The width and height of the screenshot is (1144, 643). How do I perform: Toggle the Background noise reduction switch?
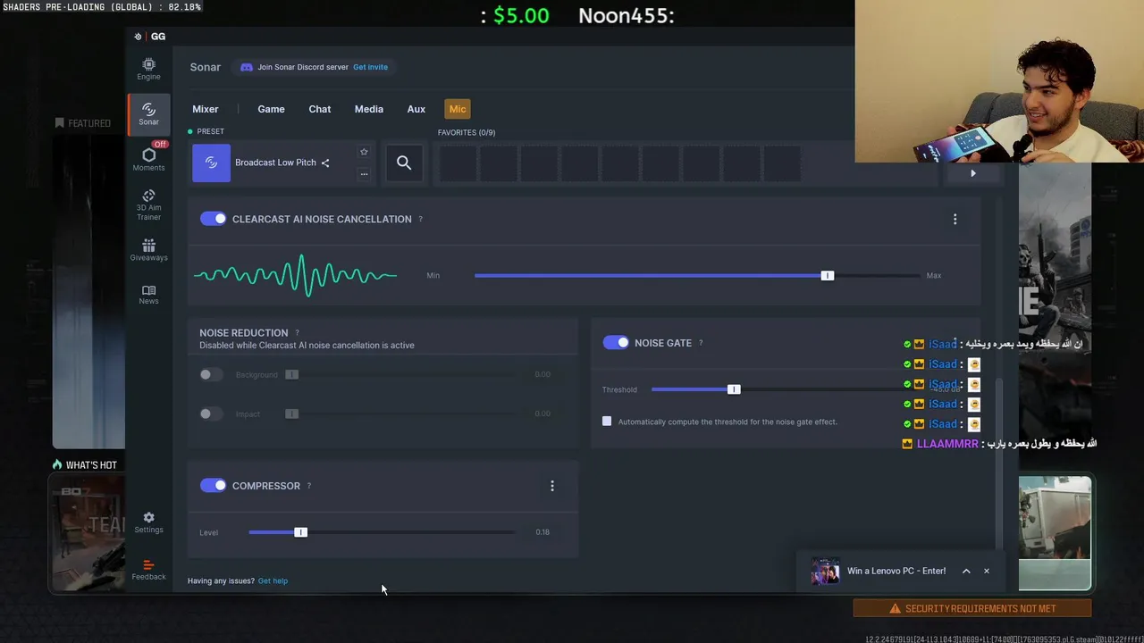tap(211, 374)
